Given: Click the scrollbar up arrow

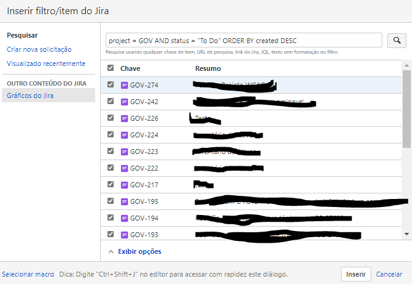Looking at the screenshot, I should pyautogui.click(x=406, y=65).
